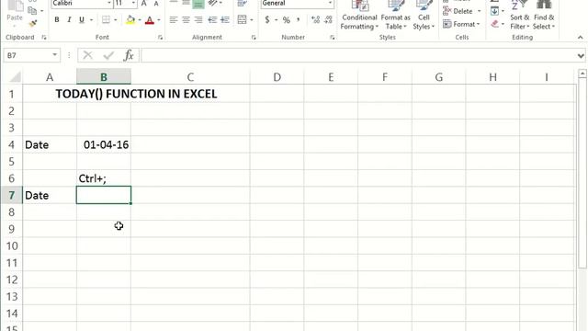Viewport: 588px width, 331px height.
Task: Click the Enter checkmark in formula bar
Action: pos(108,55)
